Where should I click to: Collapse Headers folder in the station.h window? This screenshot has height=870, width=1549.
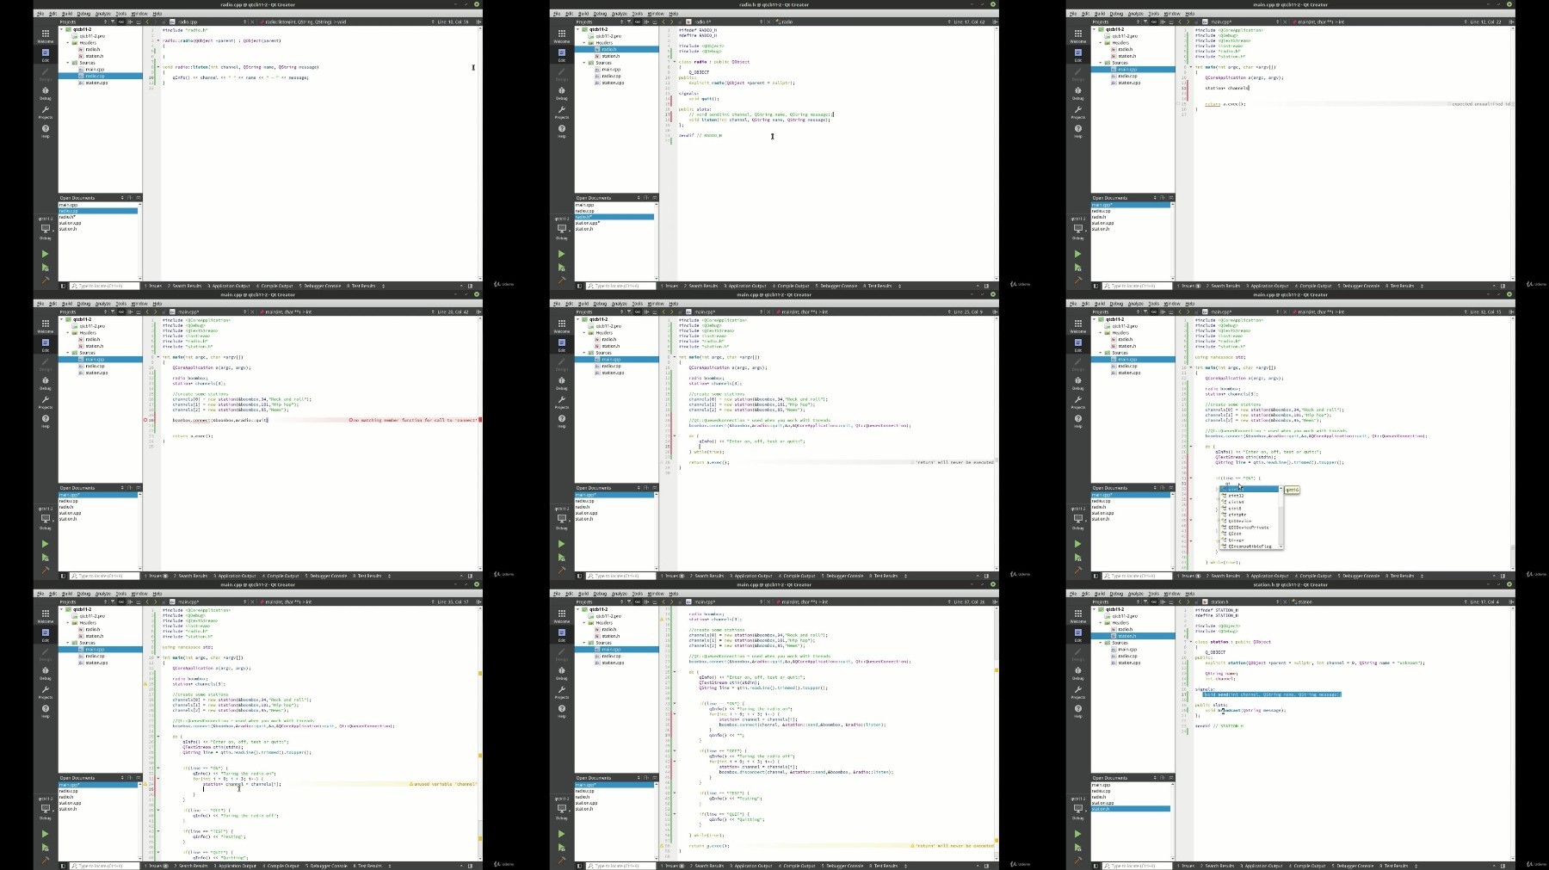(1100, 622)
